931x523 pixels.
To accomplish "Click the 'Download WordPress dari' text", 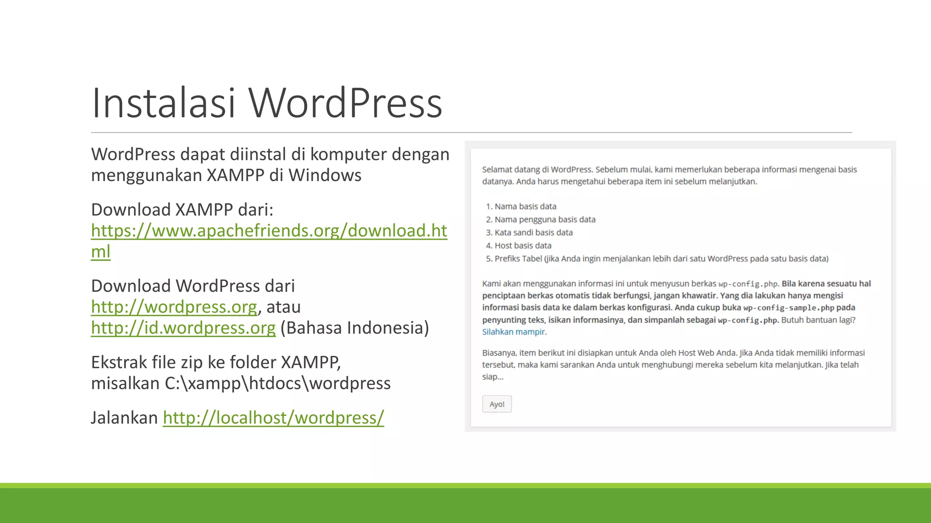I will 193,286.
